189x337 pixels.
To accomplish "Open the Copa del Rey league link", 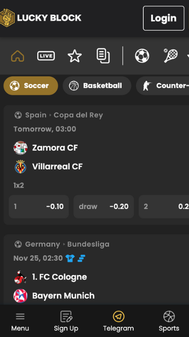I will click(78, 115).
